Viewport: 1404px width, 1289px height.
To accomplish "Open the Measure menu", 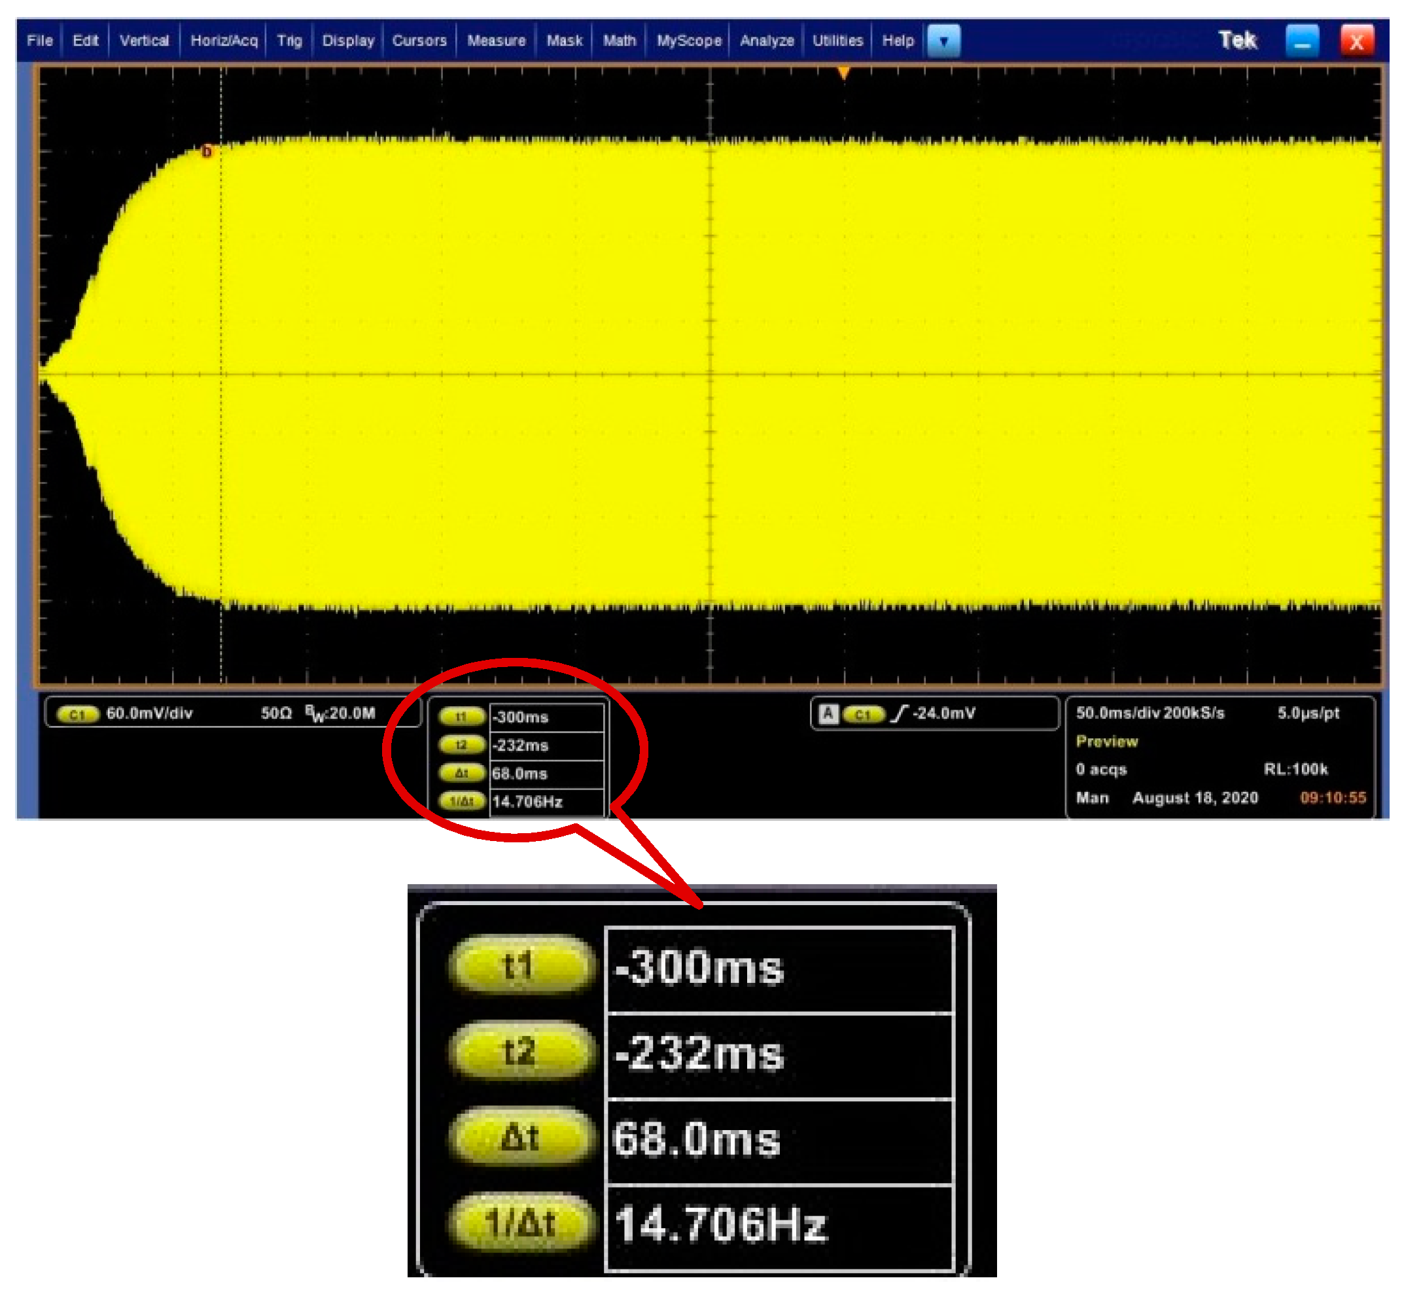I will point(496,41).
